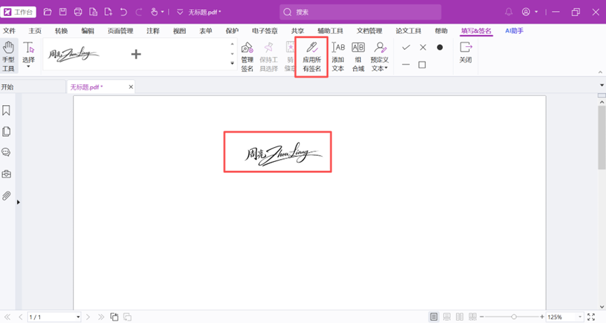Switch to the 注释 (comment) ribbon tab
Image resolution: width=606 pixels, height=323 pixels.
point(153,31)
